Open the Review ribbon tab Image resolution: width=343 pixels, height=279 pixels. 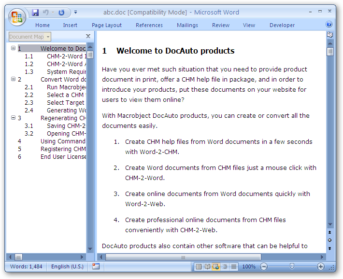tap(221, 25)
